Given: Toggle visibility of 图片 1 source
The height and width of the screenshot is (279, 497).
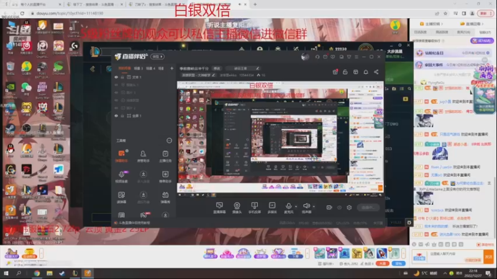Looking at the screenshot, I should click(116, 92).
